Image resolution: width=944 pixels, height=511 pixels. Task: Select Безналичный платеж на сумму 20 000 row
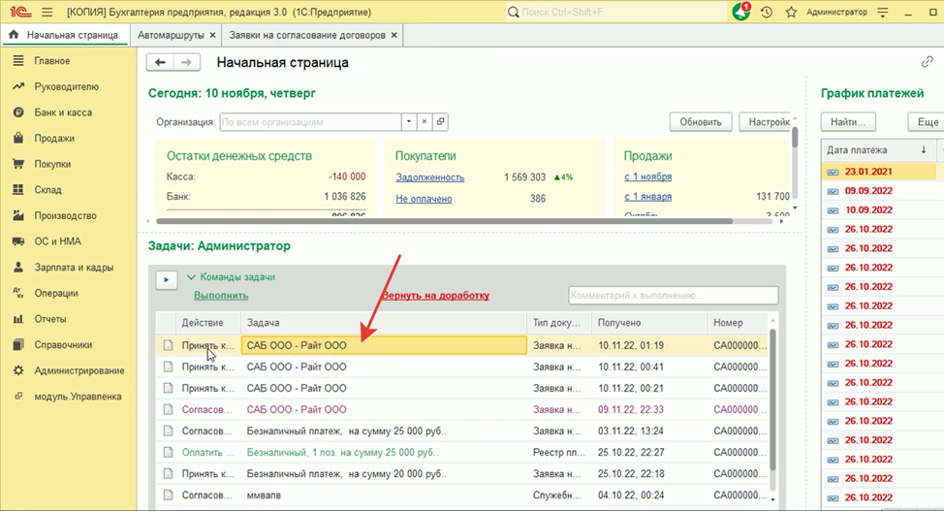click(462, 474)
